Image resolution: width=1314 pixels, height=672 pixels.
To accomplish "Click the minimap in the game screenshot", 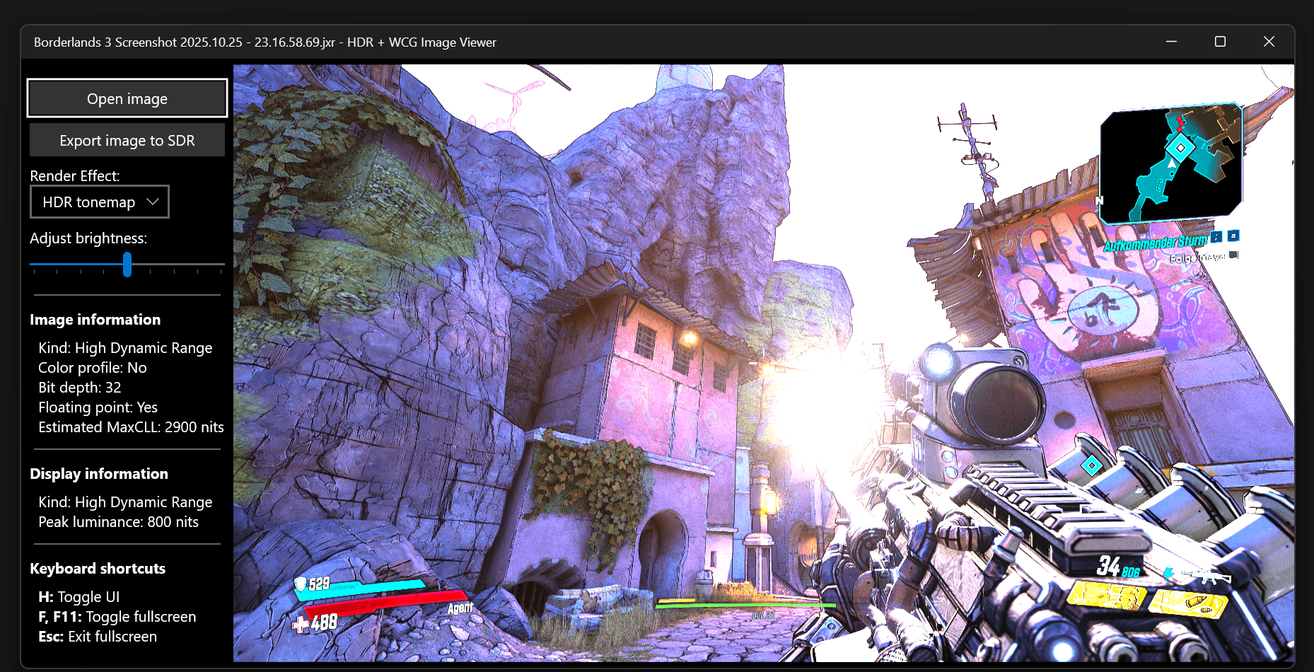I will 1171,163.
